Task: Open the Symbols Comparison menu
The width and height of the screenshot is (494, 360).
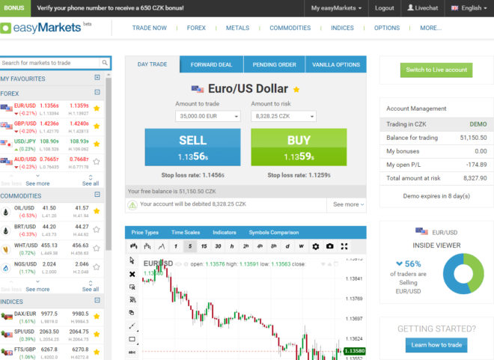Action: pos(274,233)
